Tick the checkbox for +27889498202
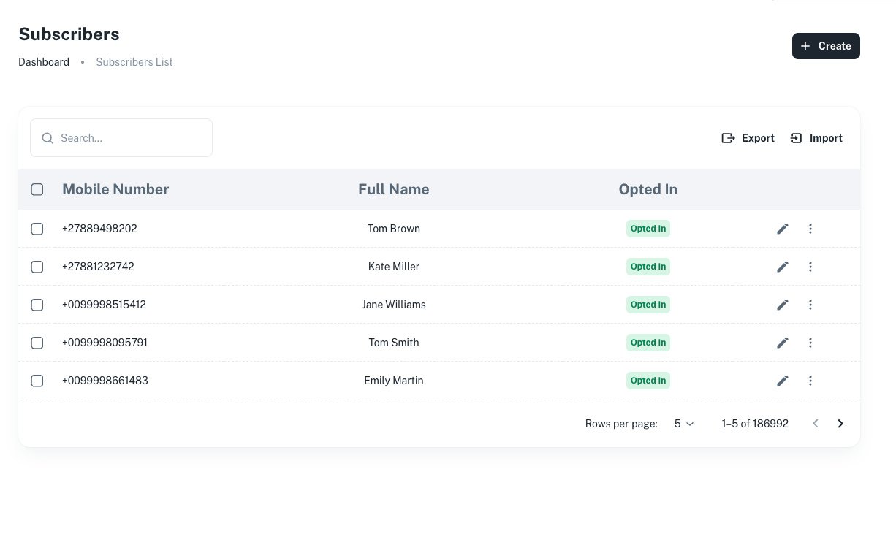 37,229
